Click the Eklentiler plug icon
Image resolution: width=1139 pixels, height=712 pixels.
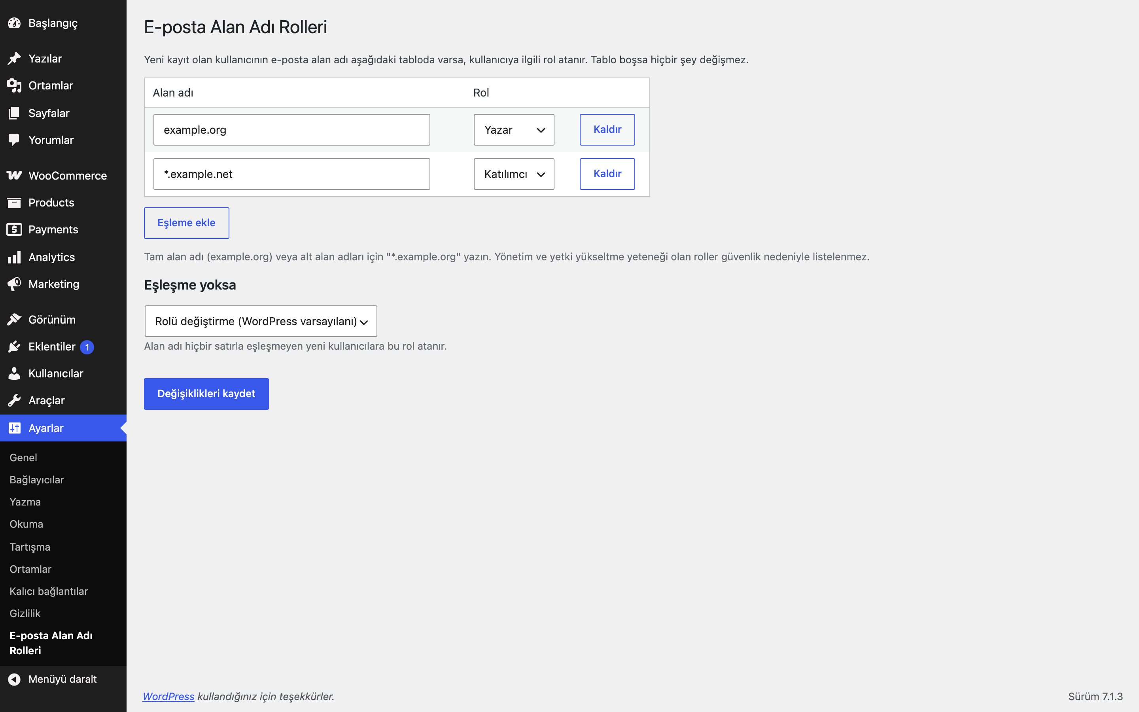pos(14,347)
